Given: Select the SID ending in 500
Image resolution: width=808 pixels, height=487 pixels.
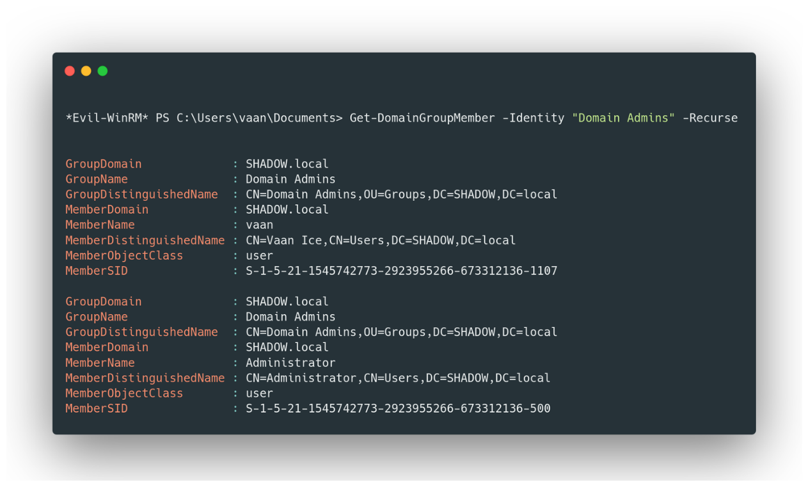Looking at the screenshot, I should pos(398,408).
